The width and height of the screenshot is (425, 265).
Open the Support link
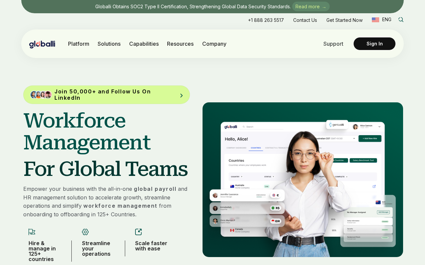(x=333, y=44)
